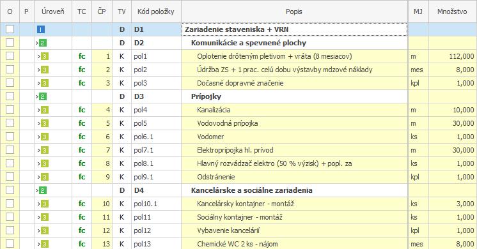The width and height of the screenshot is (477, 249).
Task: Click the Vodovodná prípojka description
Action: (x=295, y=123)
